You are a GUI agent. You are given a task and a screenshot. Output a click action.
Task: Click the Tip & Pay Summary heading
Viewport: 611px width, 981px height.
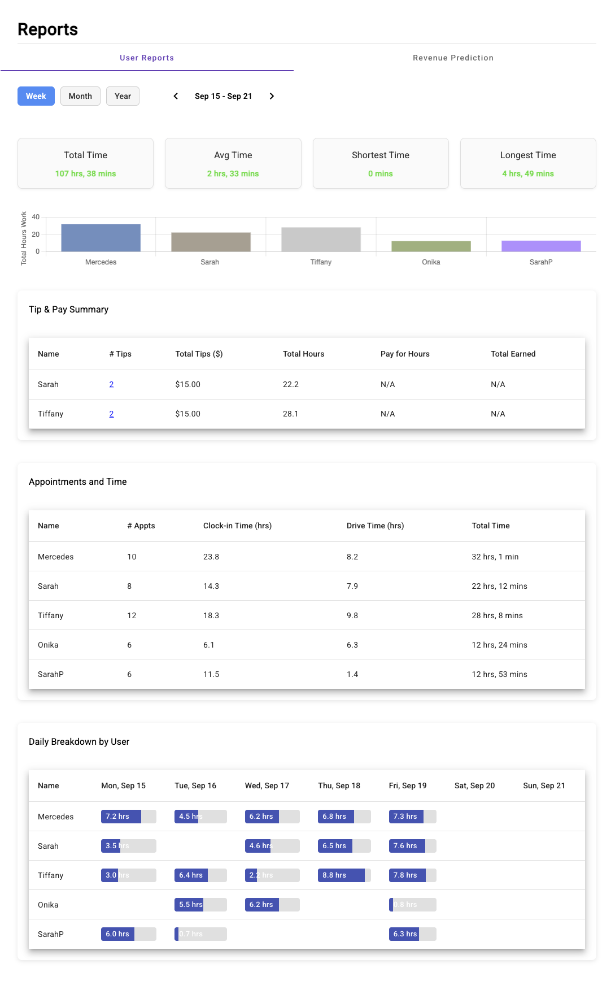(68, 309)
